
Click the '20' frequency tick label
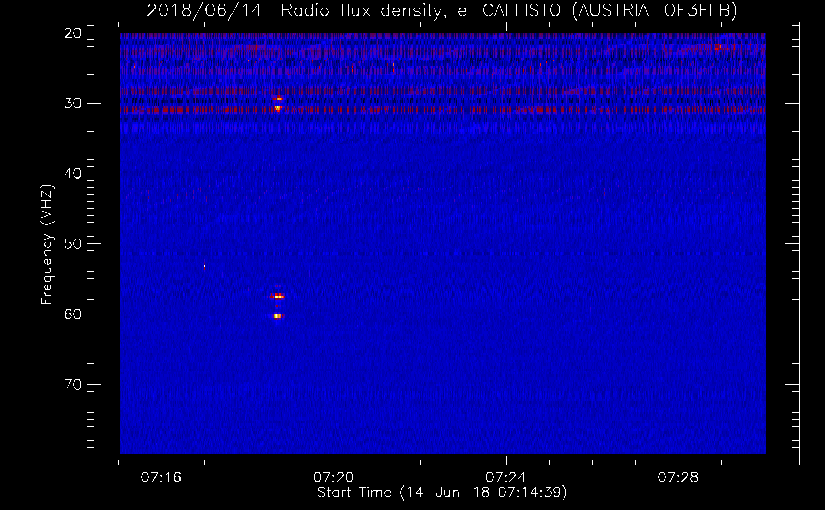click(73, 33)
